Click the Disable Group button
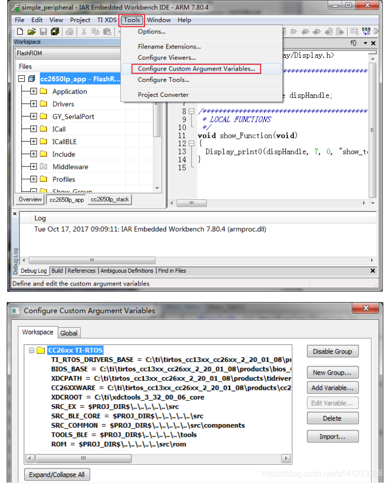 click(332, 352)
